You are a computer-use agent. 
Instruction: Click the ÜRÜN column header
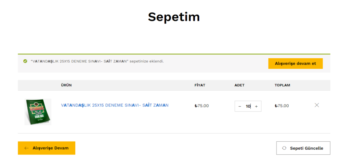tap(66, 85)
